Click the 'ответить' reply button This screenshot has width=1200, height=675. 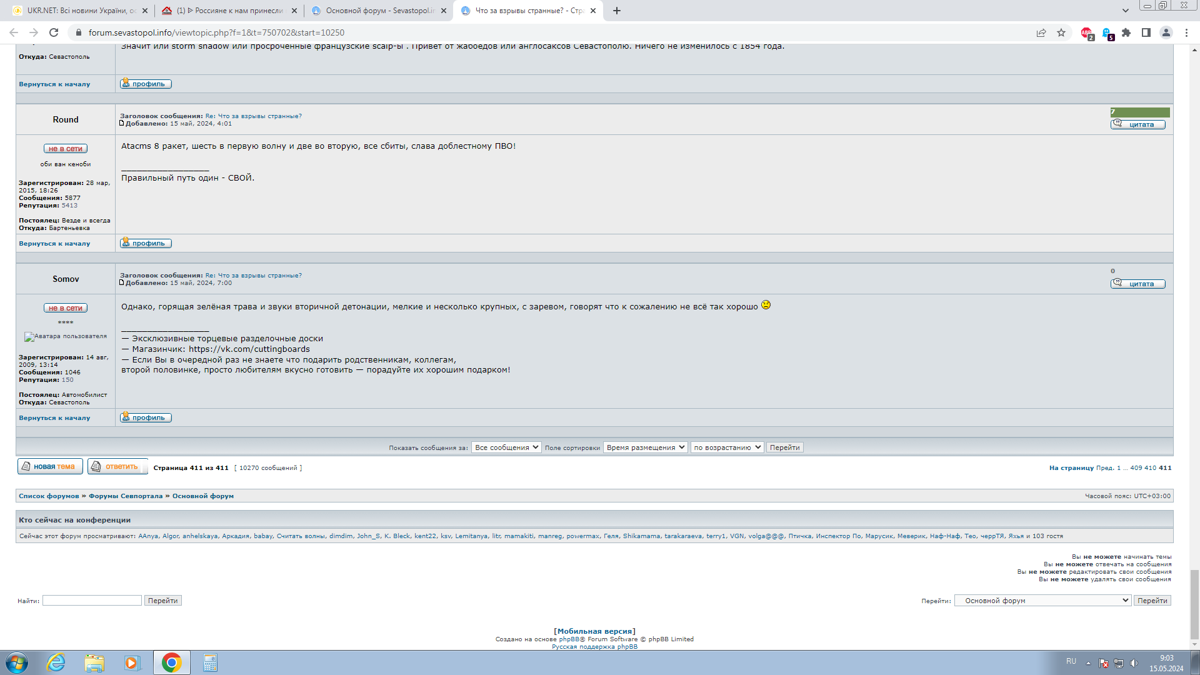[117, 467]
